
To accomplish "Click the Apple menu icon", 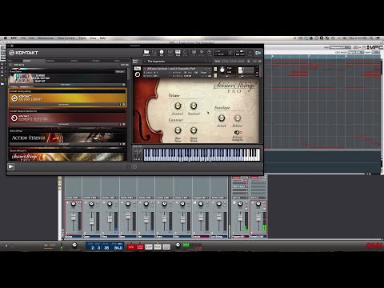I will (5, 38).
